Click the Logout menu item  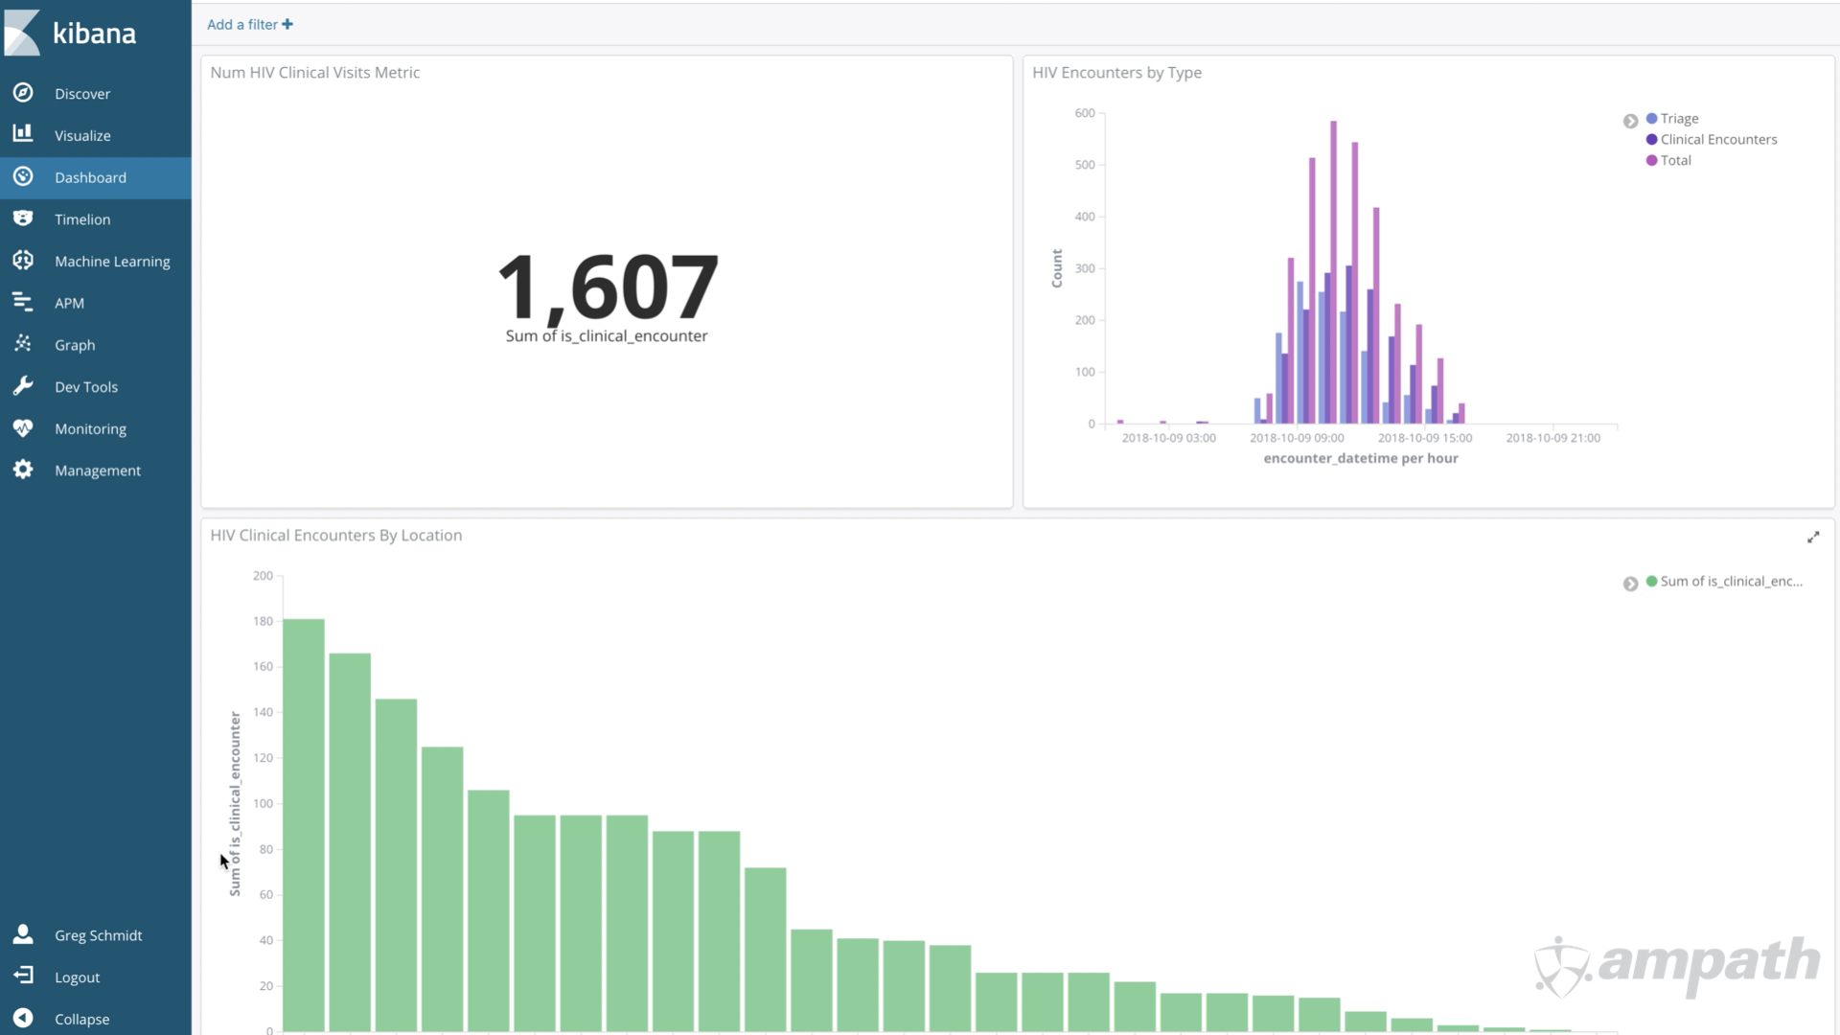pyautogui.click(x=77, y=977)
